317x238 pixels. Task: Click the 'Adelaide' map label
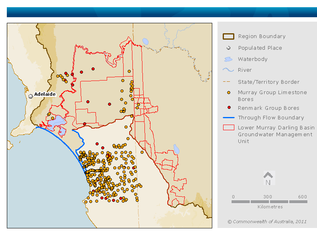coord(45,94)
